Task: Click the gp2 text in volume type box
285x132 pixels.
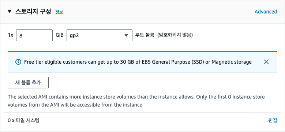Action: [75, 36]
